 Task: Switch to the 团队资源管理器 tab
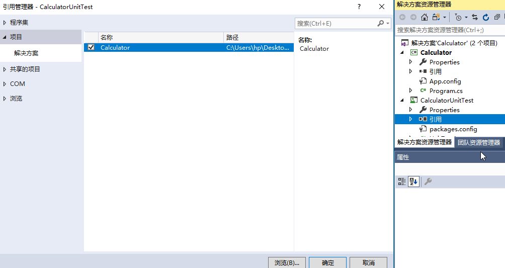478,142
